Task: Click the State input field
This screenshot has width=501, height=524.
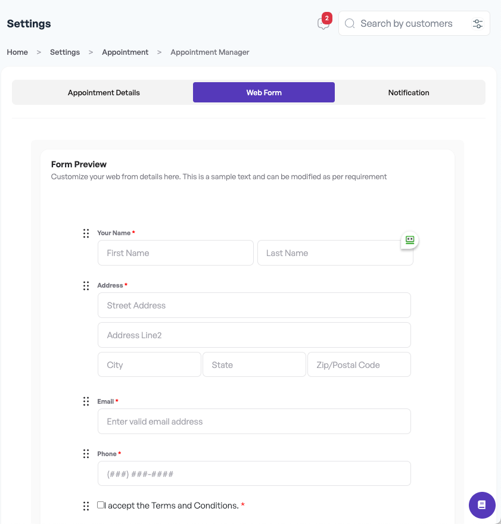Action: point(254,364)
